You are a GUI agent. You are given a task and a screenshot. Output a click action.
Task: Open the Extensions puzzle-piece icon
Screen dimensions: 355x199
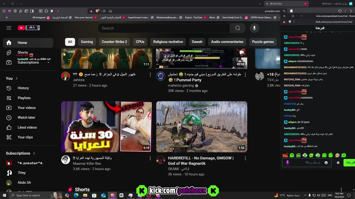pos(46,11)
